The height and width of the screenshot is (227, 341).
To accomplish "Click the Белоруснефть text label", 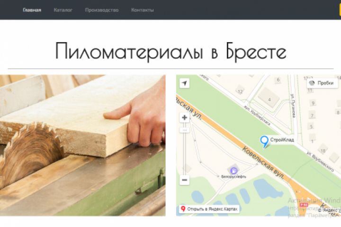I will 233,176.
